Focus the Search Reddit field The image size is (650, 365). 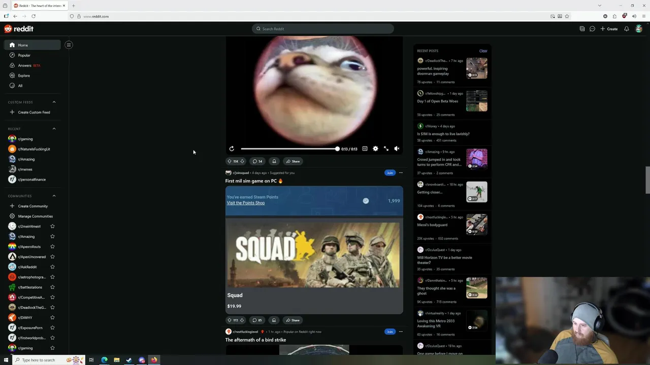pyautogui.click(x=323, y=29)
